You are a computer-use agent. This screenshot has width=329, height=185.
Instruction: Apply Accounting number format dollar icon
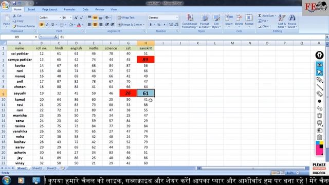151,25
